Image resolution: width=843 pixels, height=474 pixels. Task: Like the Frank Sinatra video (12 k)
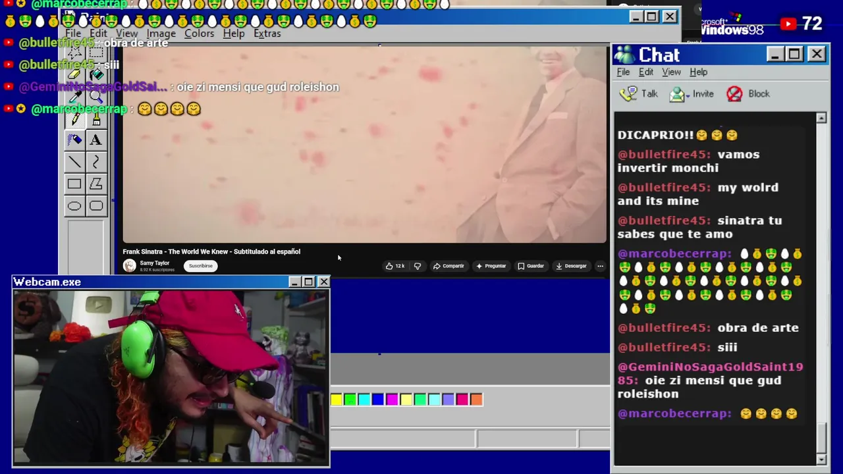pos(395,266)
